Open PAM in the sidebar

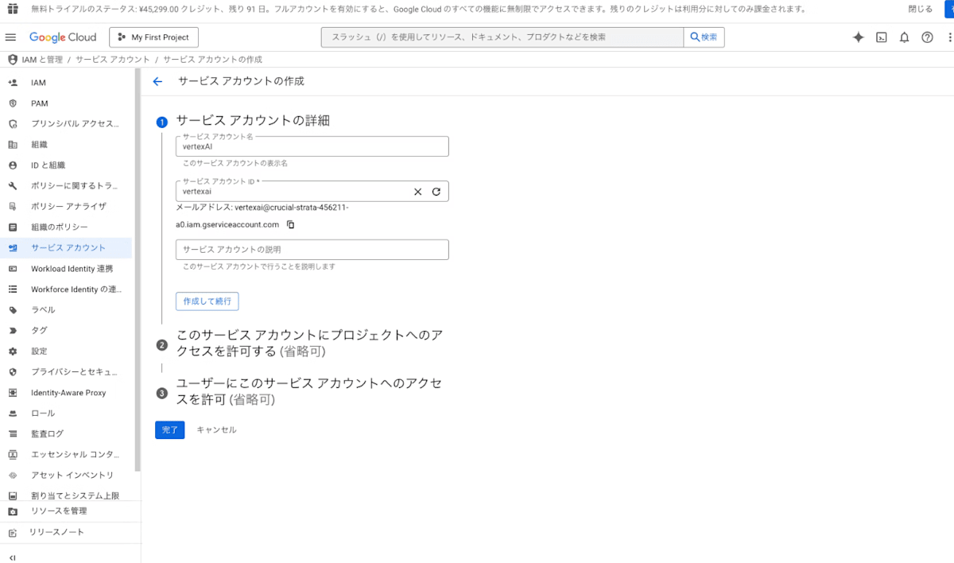click(x=67, y=103)
